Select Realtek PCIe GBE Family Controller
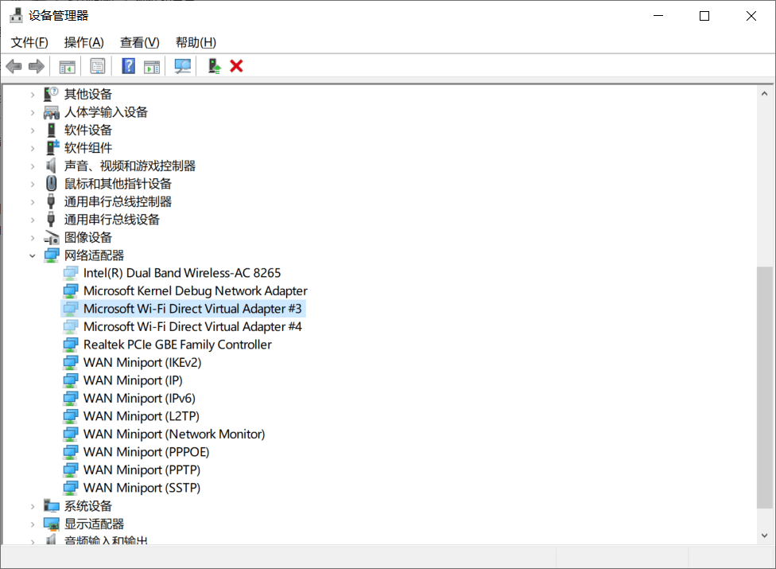The height and width of the screenshot is (569, 776). (x=177, y=345)
